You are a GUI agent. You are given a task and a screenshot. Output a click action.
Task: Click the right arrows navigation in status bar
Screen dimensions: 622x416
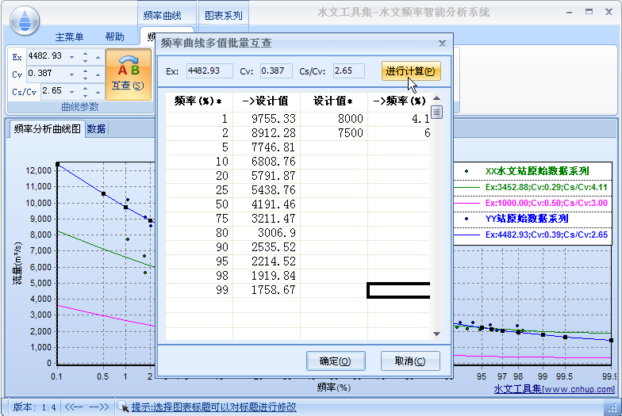pyautogui.click(x=99, y=407)
